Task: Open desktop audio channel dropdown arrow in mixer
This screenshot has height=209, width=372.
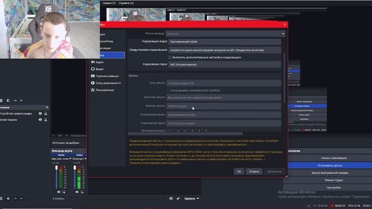Action: pos(70,158)
